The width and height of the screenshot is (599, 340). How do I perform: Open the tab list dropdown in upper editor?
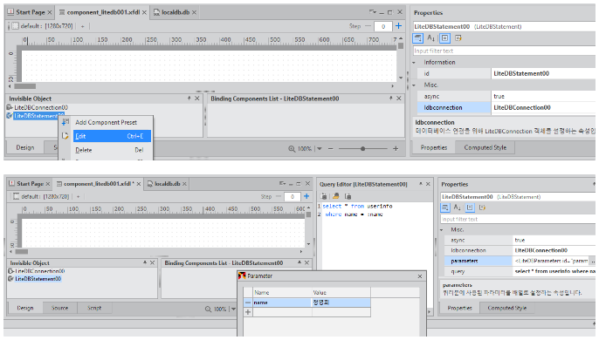click(373, 12)
